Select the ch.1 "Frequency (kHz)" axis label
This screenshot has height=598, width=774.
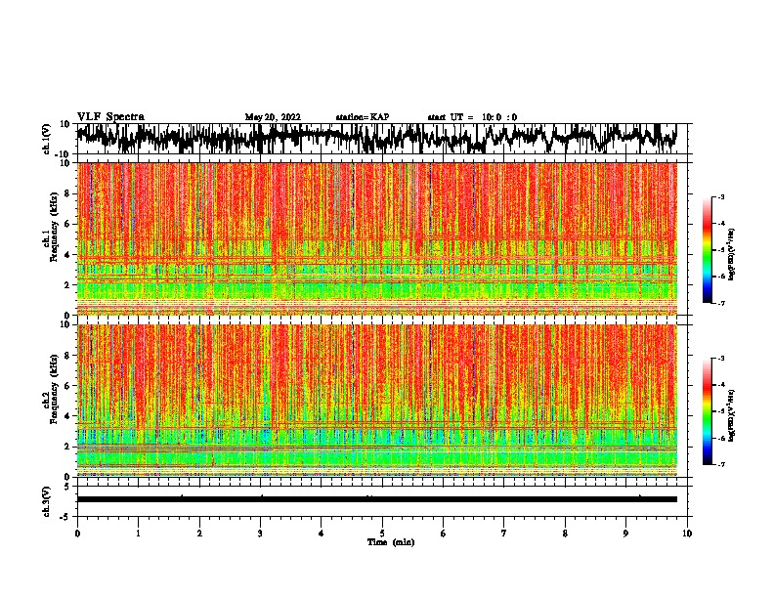point(54,227)
